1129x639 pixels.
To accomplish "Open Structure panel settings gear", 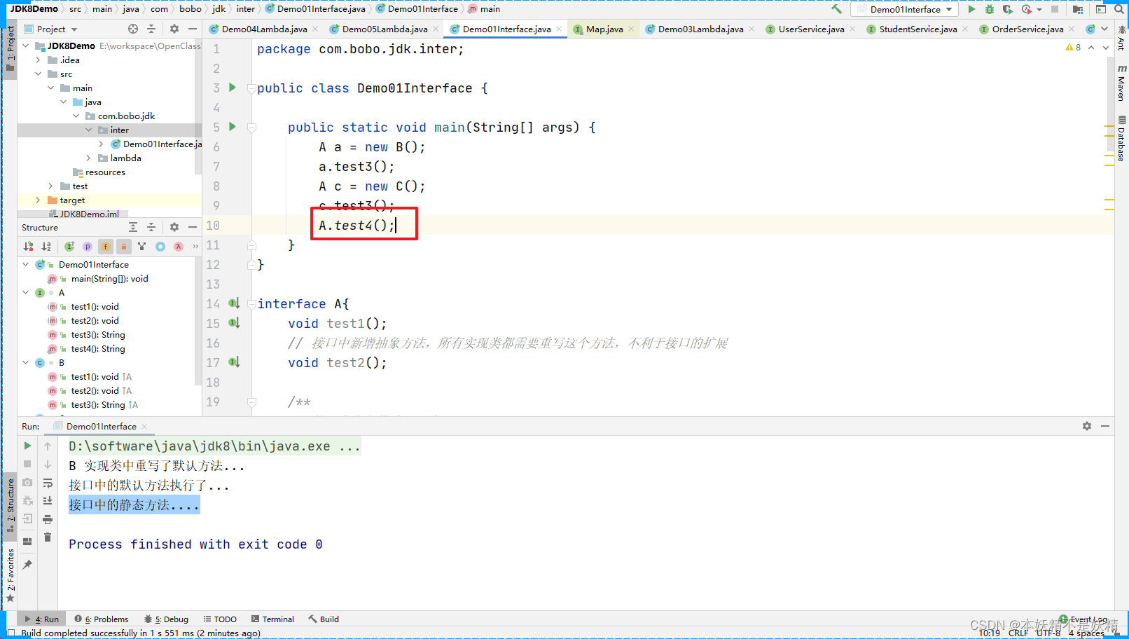I will point(174,227).
